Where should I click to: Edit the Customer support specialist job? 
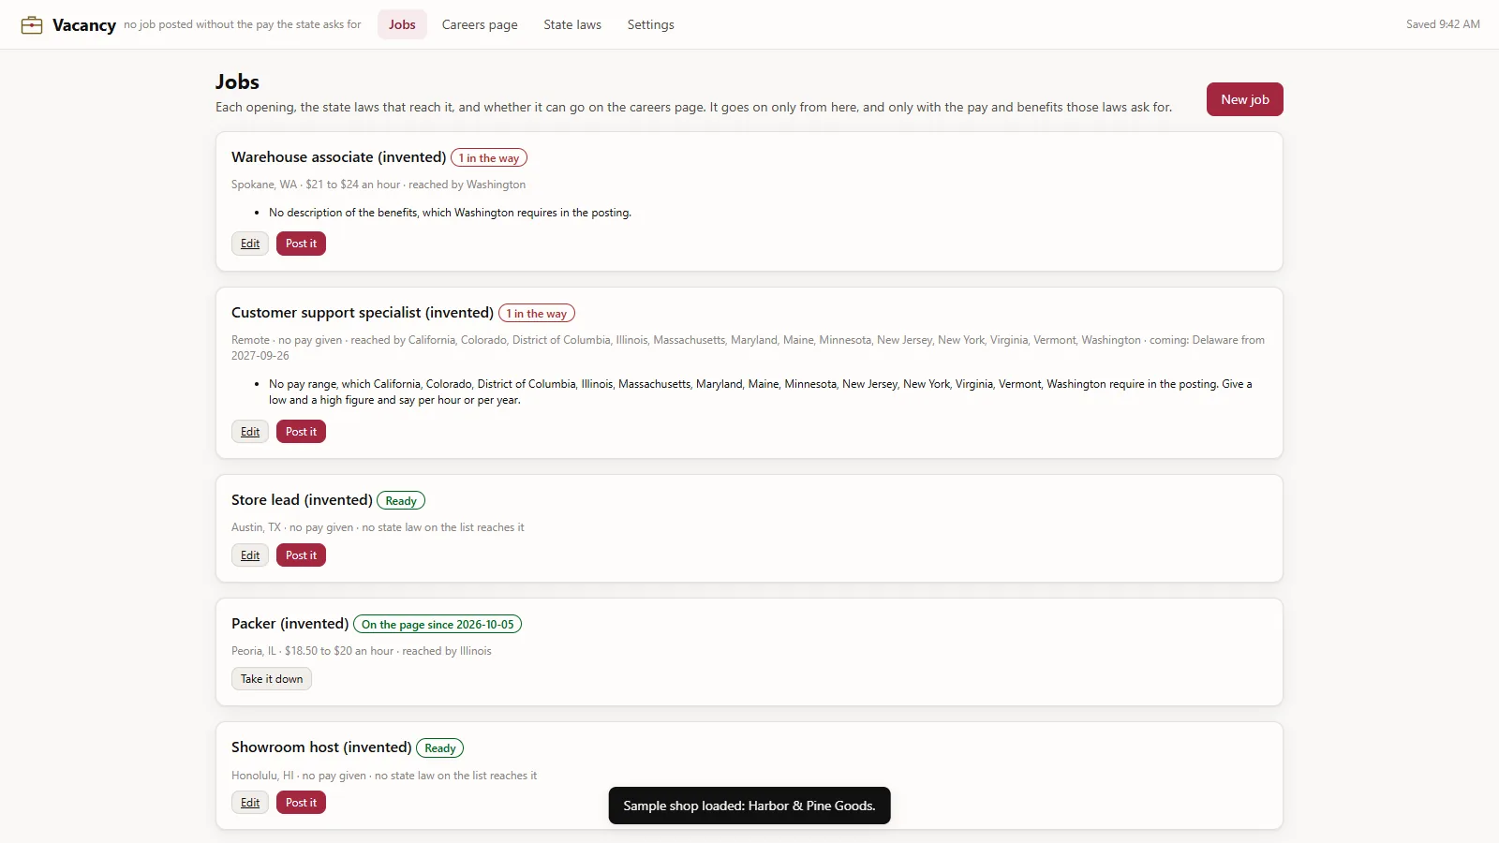tap(250, 432)
